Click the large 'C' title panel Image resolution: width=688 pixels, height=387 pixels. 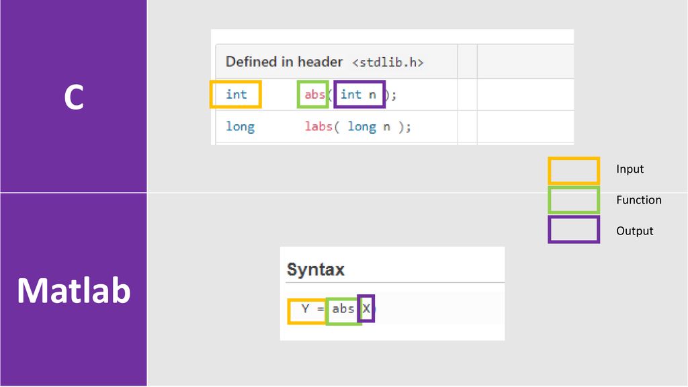pos(73,97)
